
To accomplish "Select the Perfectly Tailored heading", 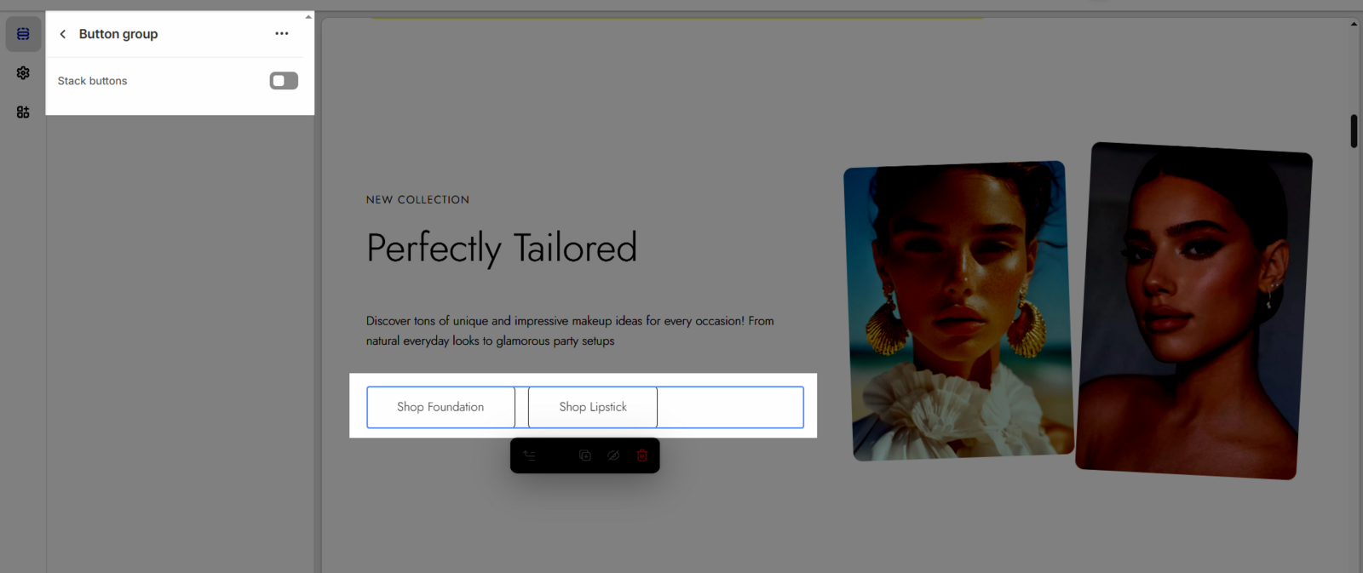I will pyautogui.click(x=502, y=249).
